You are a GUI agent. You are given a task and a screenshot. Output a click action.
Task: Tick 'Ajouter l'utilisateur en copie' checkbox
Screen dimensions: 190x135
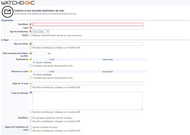click(31, 127)
